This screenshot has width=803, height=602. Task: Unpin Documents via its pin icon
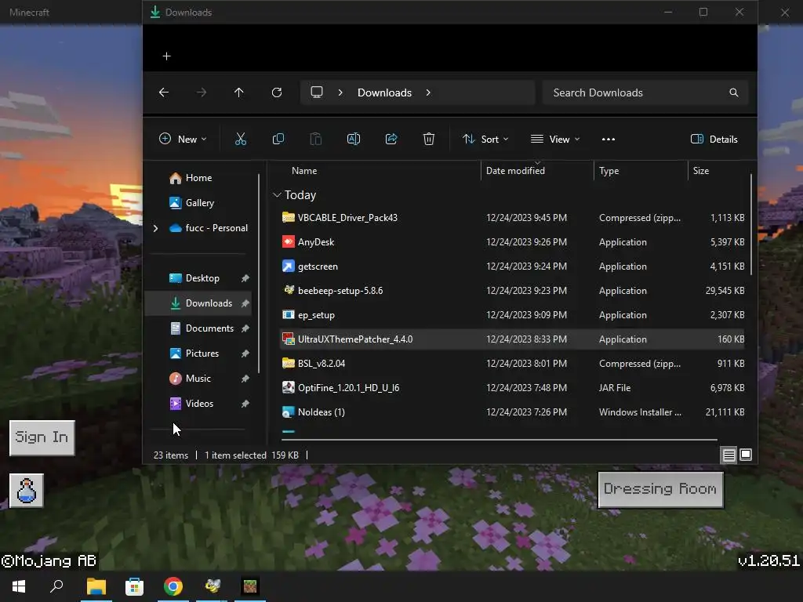point(245,328)
